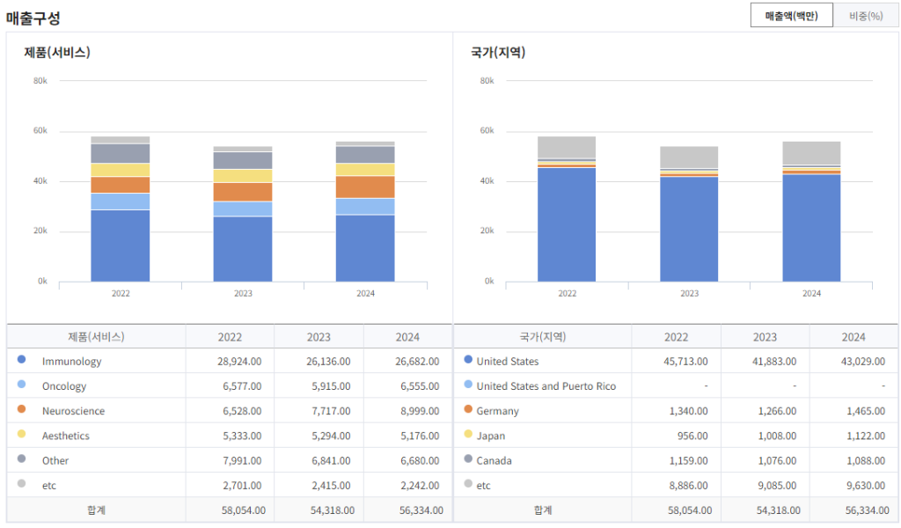Click the 2024 Immunology bar segment in product chart
Screen dimensions: 901x528
(x=365, y=248)
